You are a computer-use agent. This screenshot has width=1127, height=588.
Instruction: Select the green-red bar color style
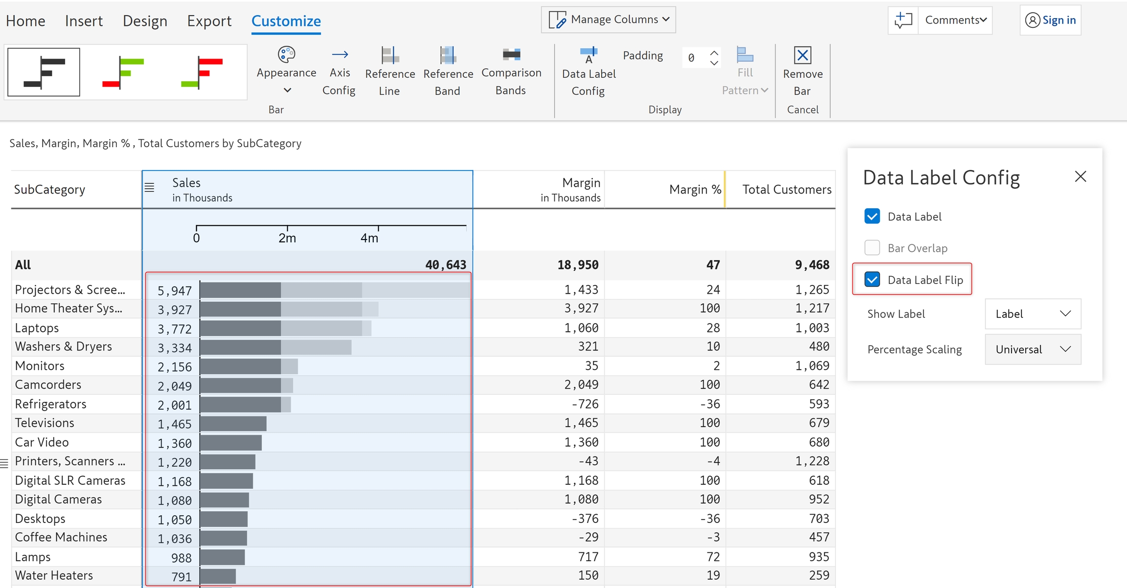pos(123,72)
